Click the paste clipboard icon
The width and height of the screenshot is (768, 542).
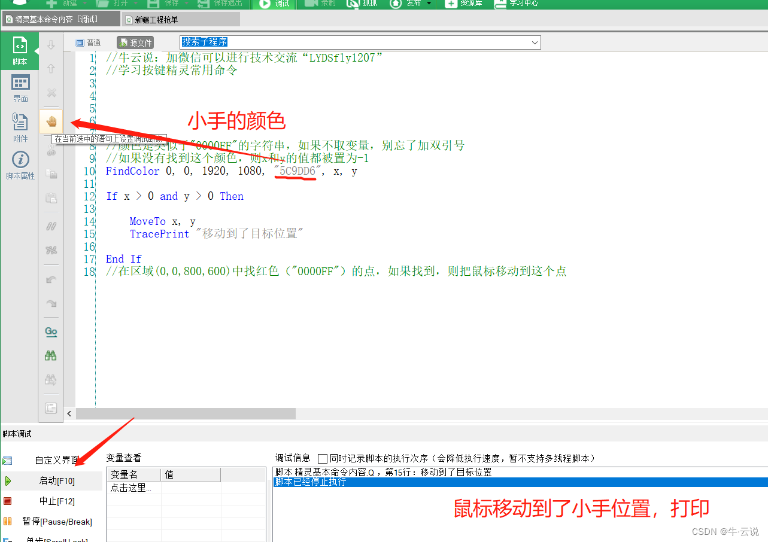click(51, 198)
